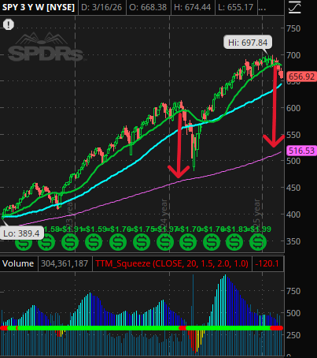Click the $1.76 dividend icon between $1.70 and $1.83
This screenshot has height=358, width=317.
(x=212, y=242)
